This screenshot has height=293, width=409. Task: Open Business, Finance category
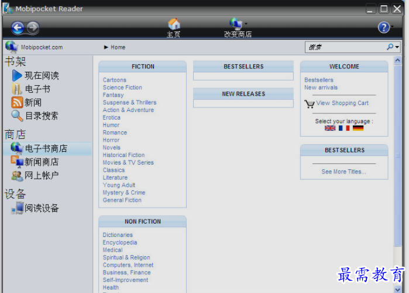[x=127, y=273]
